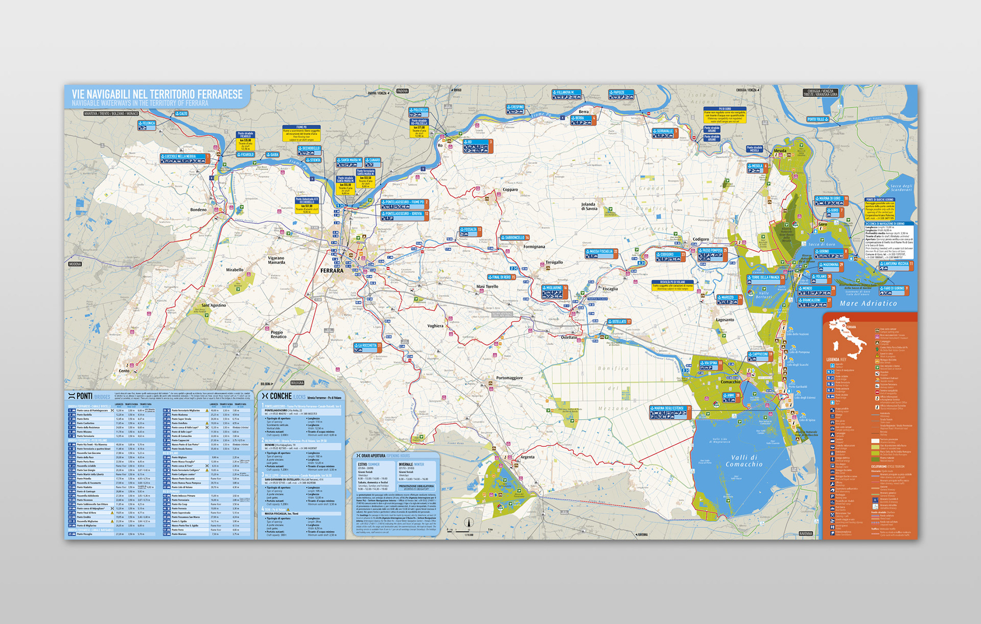The width and height of the screenshot is (981, 624).
Task: Click the 'Jolanda di Savoia' town name
Action: point(589,206)
